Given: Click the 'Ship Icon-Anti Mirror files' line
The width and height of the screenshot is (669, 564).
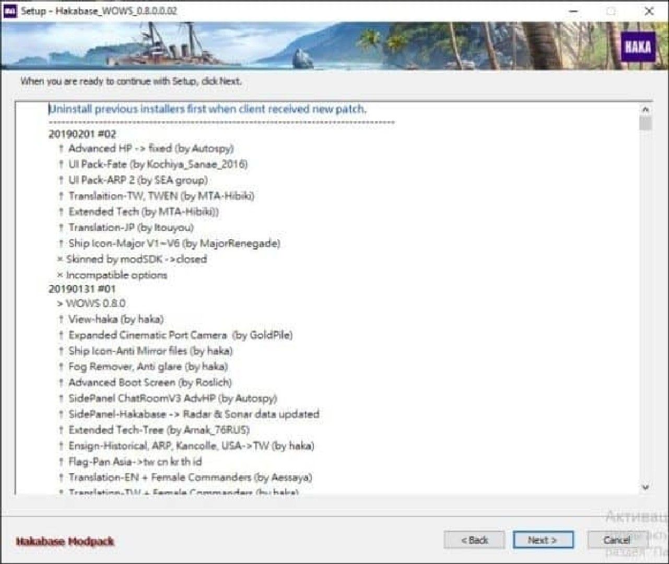Looking at the screenshot, I should click(145, 350).
